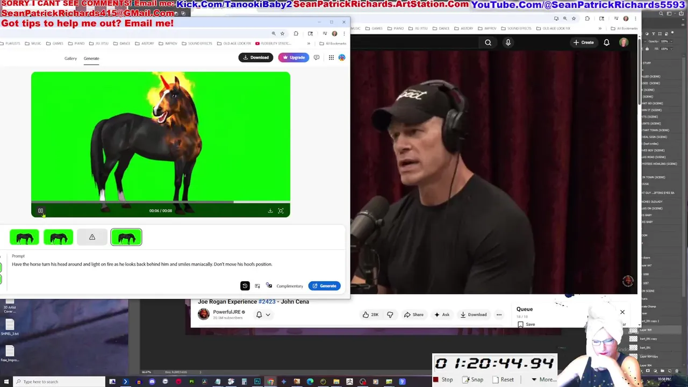Click the YouTube video Download button
The width and height of the screenshot is (688, 387).
[x=474, y=314]
